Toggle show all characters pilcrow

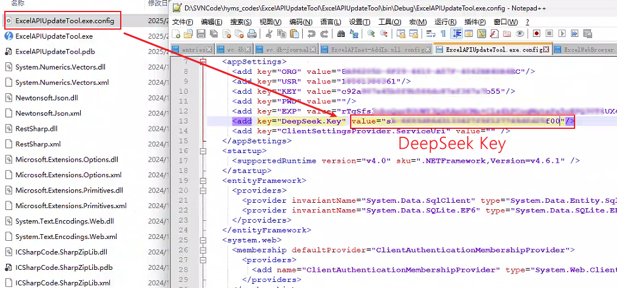443,34
